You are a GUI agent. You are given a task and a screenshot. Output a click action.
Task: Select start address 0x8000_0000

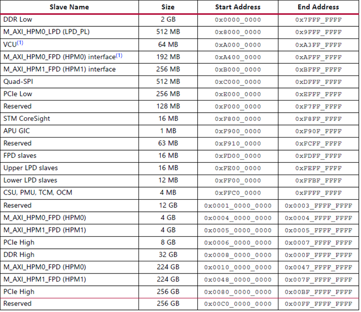point(238,32)
